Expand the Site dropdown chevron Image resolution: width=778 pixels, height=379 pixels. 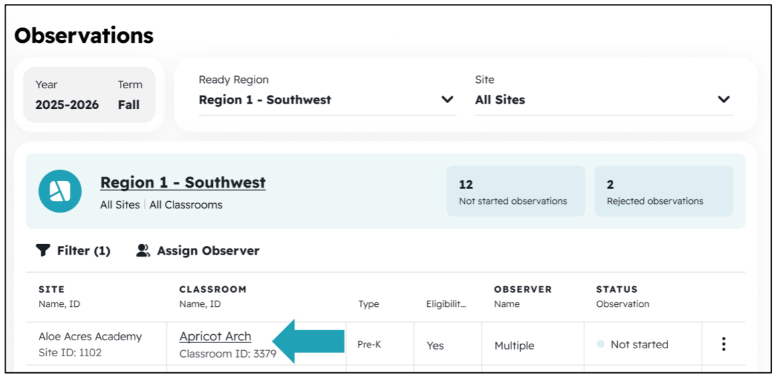click(724, 100)
